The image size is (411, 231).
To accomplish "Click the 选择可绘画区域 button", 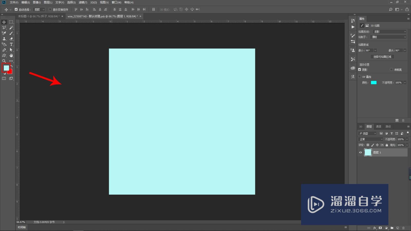I will click(x=382, y=57).
